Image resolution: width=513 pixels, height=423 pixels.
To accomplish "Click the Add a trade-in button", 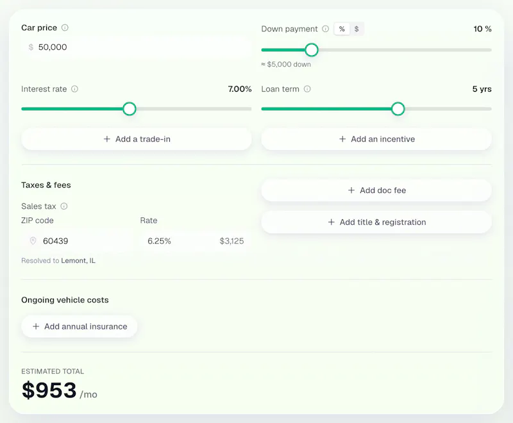I will tap(137, 139).
